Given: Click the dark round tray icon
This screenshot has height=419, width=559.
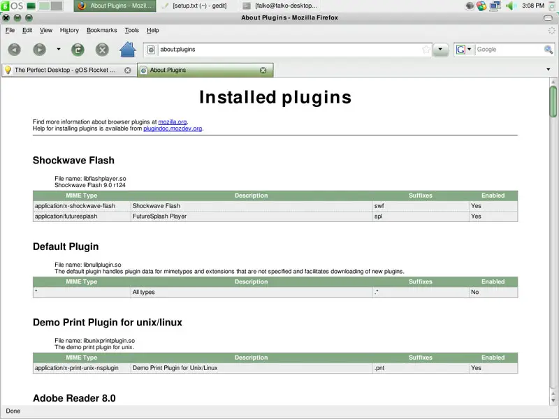Looking at the screenshot, I should click(470, 6).
